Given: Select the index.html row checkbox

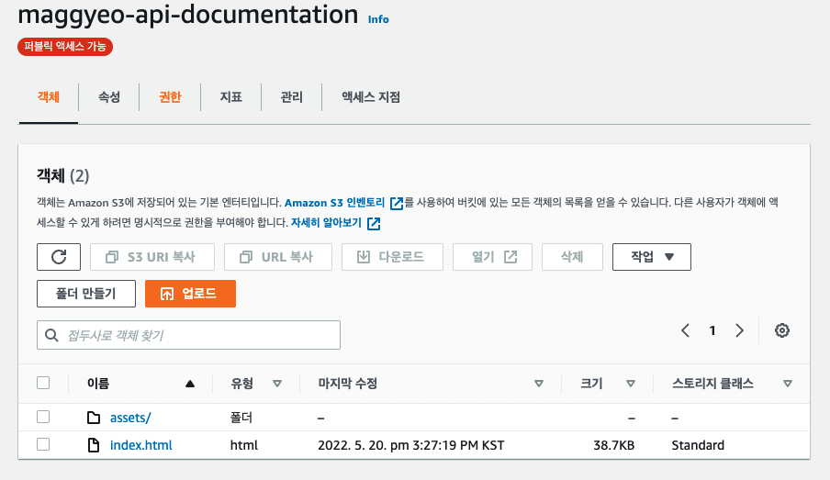Looking at the screenshot, I should [x=43, y=445].
